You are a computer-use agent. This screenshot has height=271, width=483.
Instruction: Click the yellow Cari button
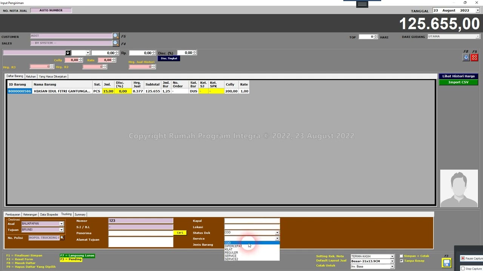point(180,233)
